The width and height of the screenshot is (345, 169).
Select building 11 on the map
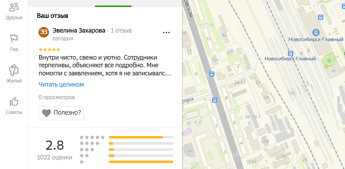(189, 51)
